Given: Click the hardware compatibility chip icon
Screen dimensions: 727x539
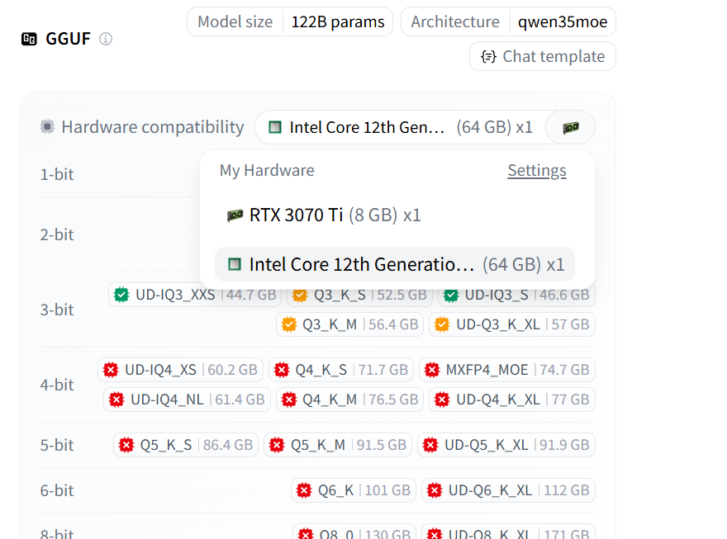Looking at the screenshot, I should tap(47, 127).
